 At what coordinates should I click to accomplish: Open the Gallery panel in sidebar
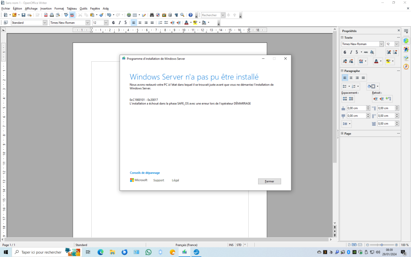[x=406, y=58]
